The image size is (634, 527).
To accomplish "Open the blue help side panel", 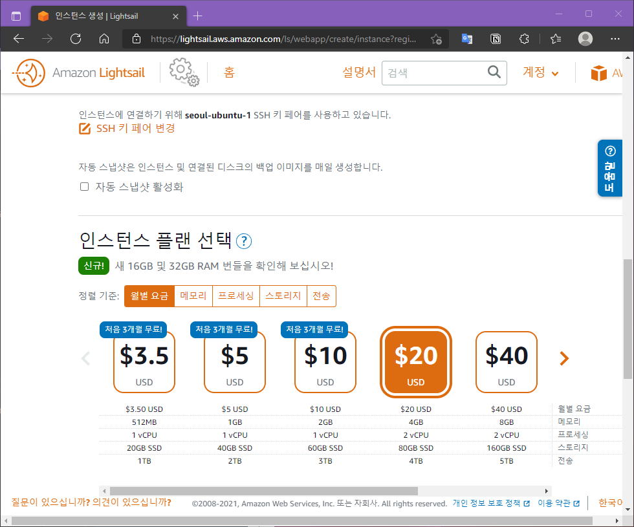I will pos(609,168).
